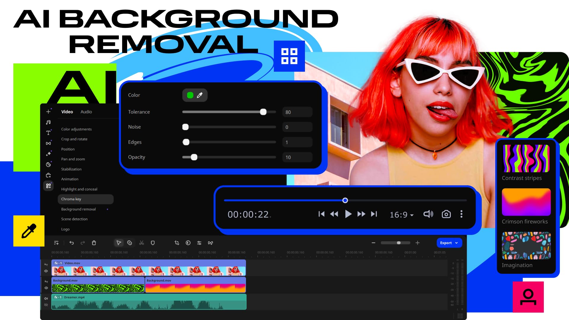Click the Text tool in the left sidebar

(48, 133)
